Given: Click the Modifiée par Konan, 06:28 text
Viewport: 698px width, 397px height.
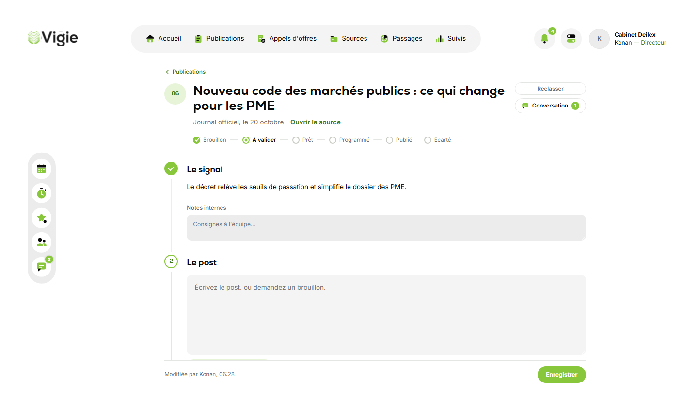Looking at the screenshot, I should click(x=200, y=374).
